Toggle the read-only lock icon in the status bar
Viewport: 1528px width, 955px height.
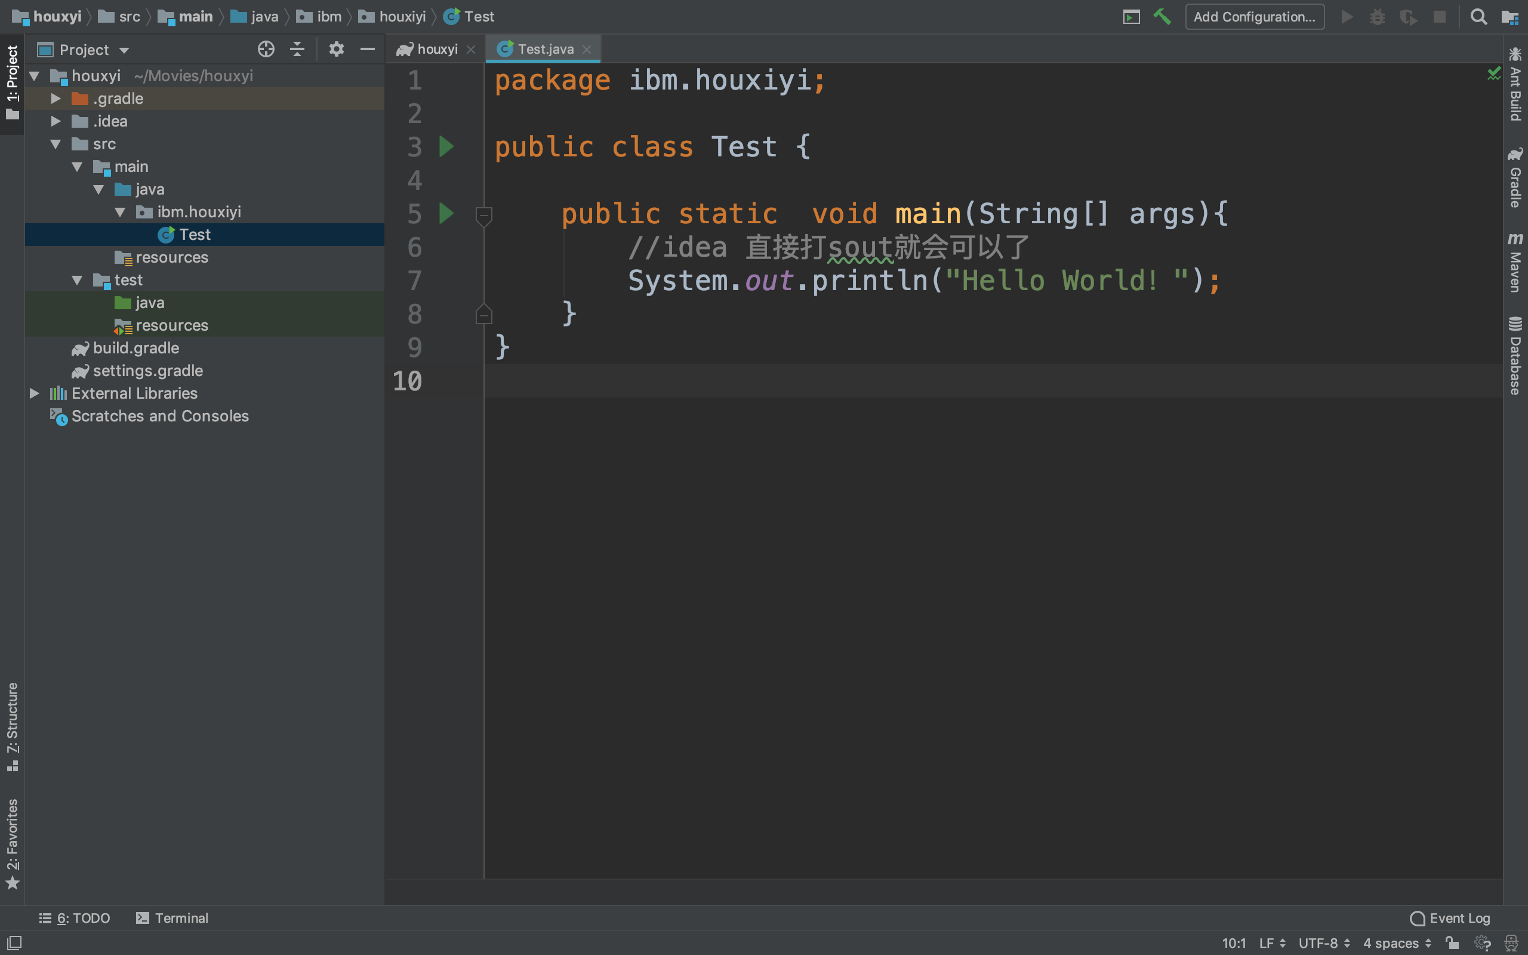coord(1452,942)
